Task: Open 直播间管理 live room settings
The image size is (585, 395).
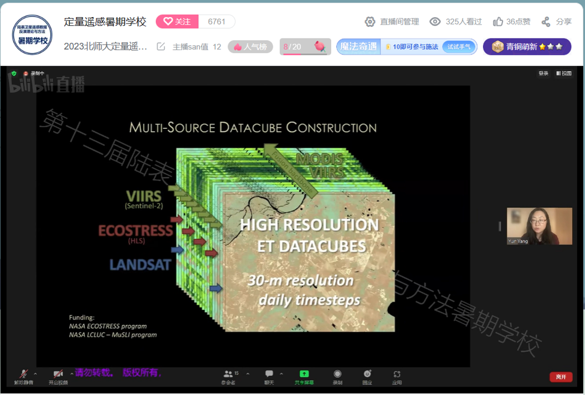Action: click(392, 22)
